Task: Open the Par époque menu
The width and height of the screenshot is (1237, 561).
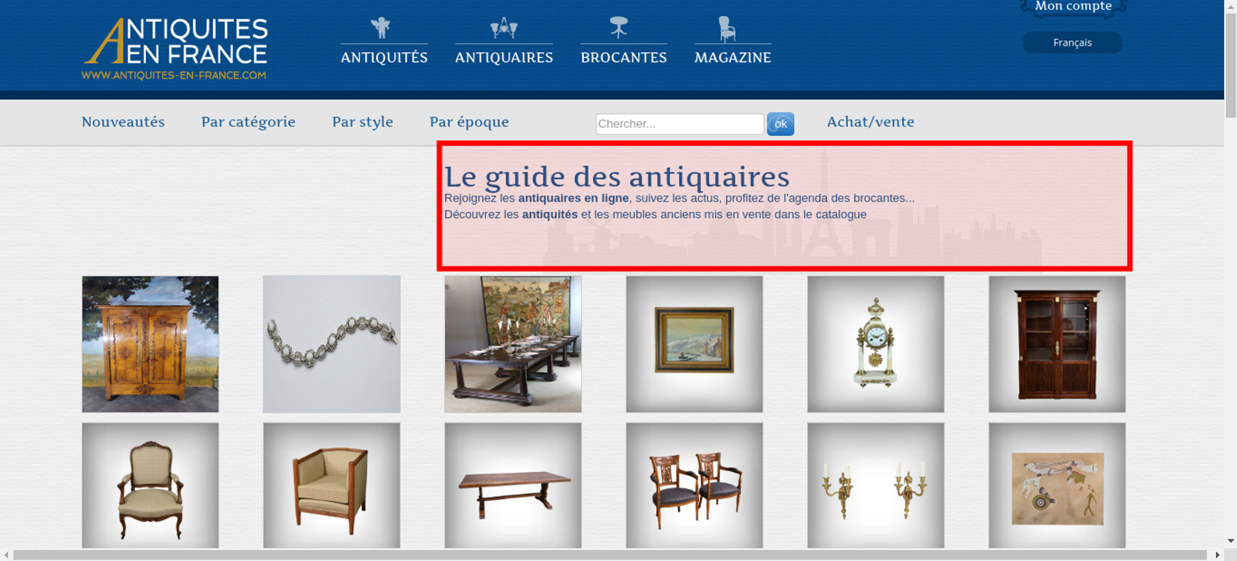Action: click(469, 122)
